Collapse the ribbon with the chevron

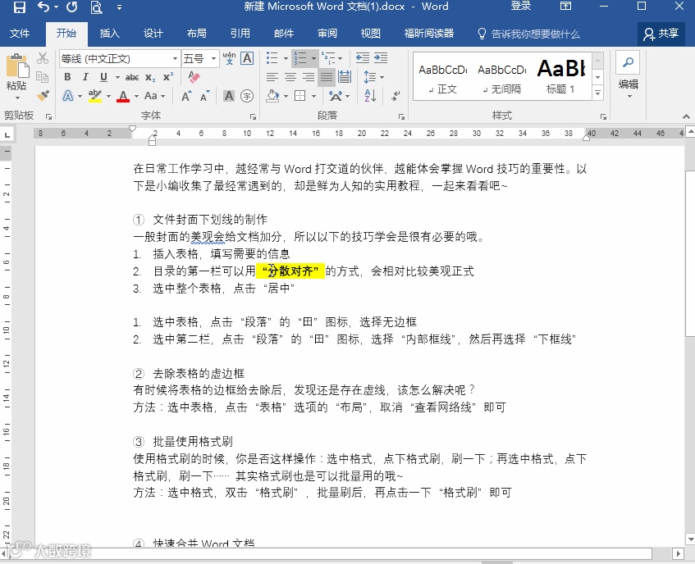point(686,116)
